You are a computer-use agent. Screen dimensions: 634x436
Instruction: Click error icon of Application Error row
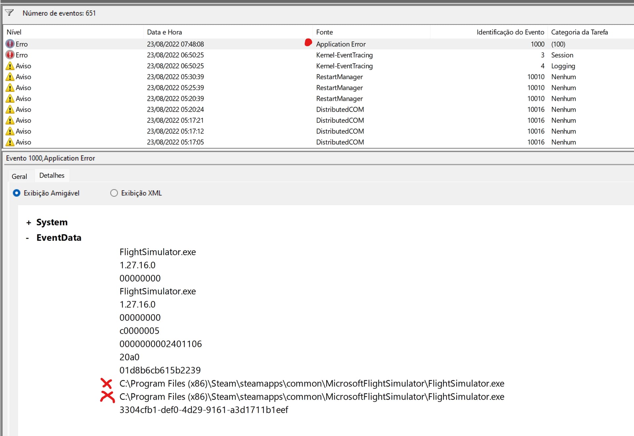10,44
